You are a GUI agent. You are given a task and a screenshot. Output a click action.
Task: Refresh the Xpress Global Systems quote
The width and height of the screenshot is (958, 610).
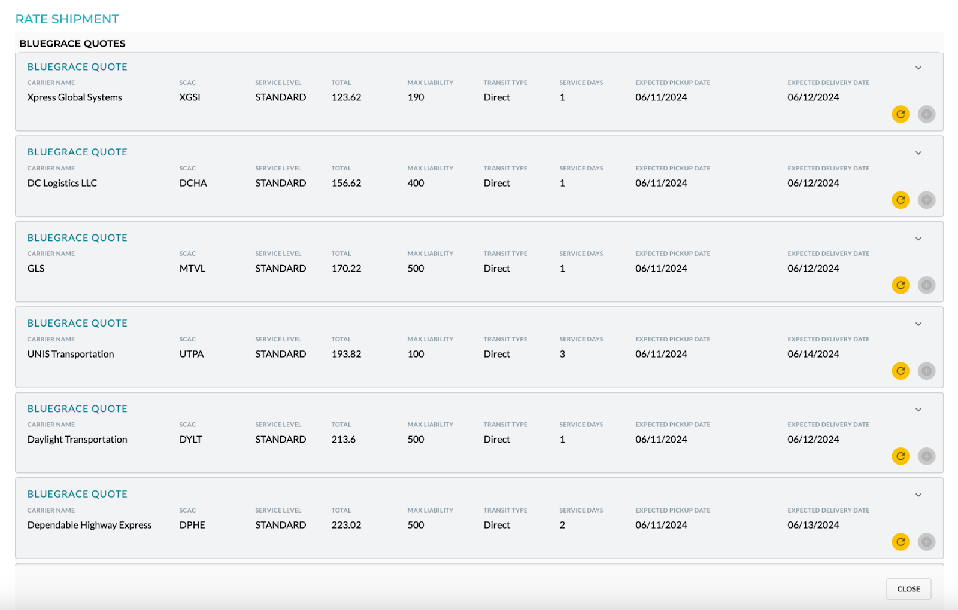click(x=901, y=114)
